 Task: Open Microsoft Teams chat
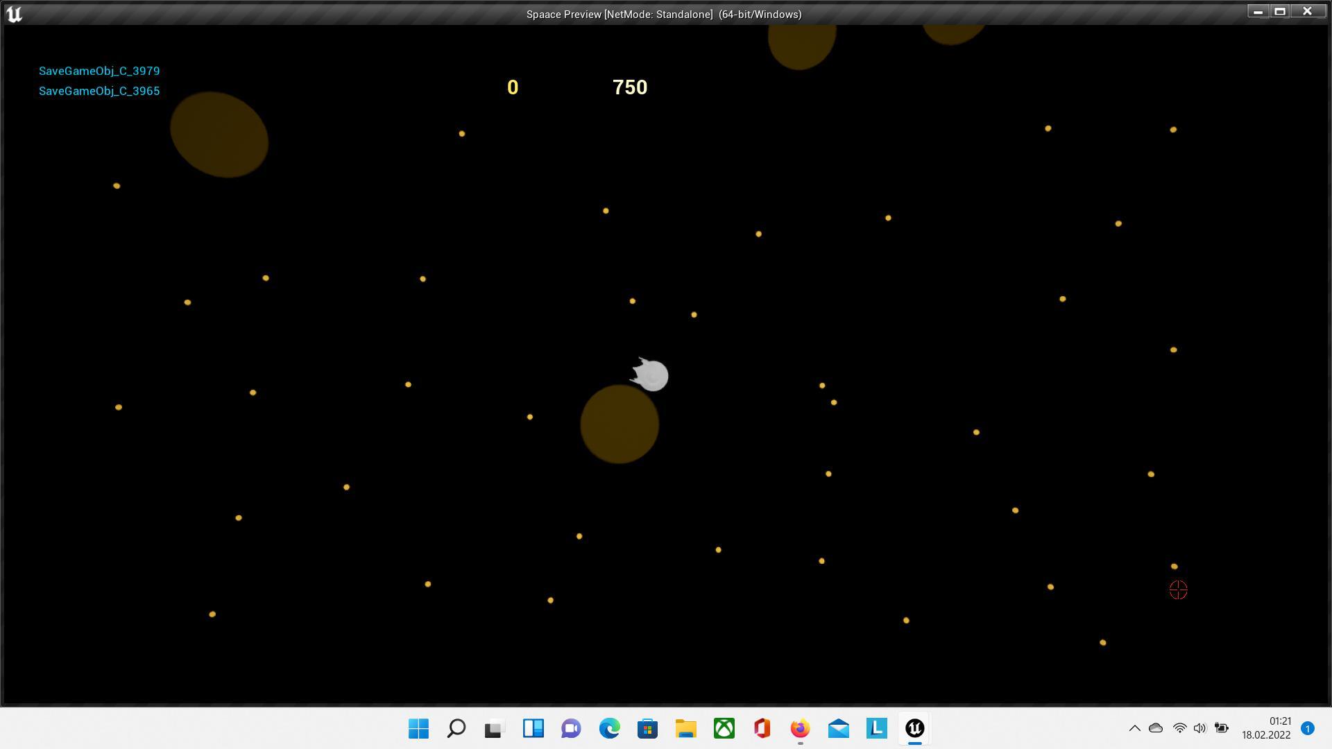click(570, 728)
